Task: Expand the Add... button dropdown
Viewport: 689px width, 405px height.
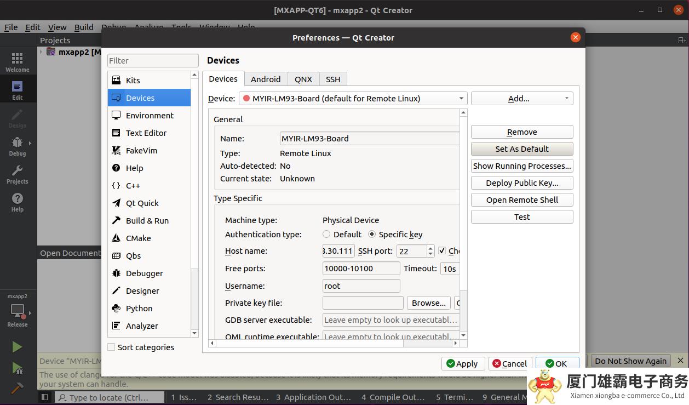Action: [566, 99]
